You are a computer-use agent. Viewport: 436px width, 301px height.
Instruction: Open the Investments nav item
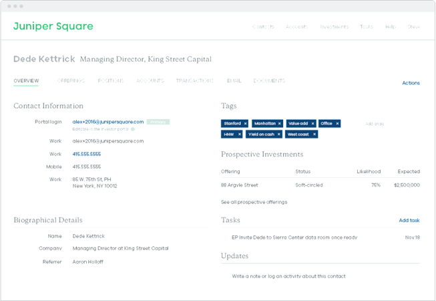pyautogui.click(x=335, y=27)
